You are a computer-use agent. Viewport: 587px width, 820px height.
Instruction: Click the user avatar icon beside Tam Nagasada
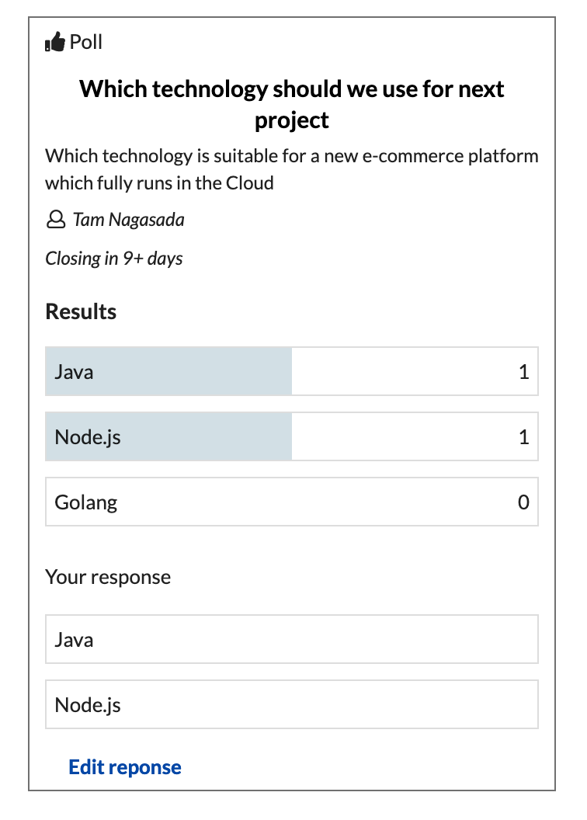[x=56, y=221]
